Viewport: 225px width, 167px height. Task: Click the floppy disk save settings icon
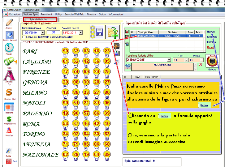coord(97,32)
